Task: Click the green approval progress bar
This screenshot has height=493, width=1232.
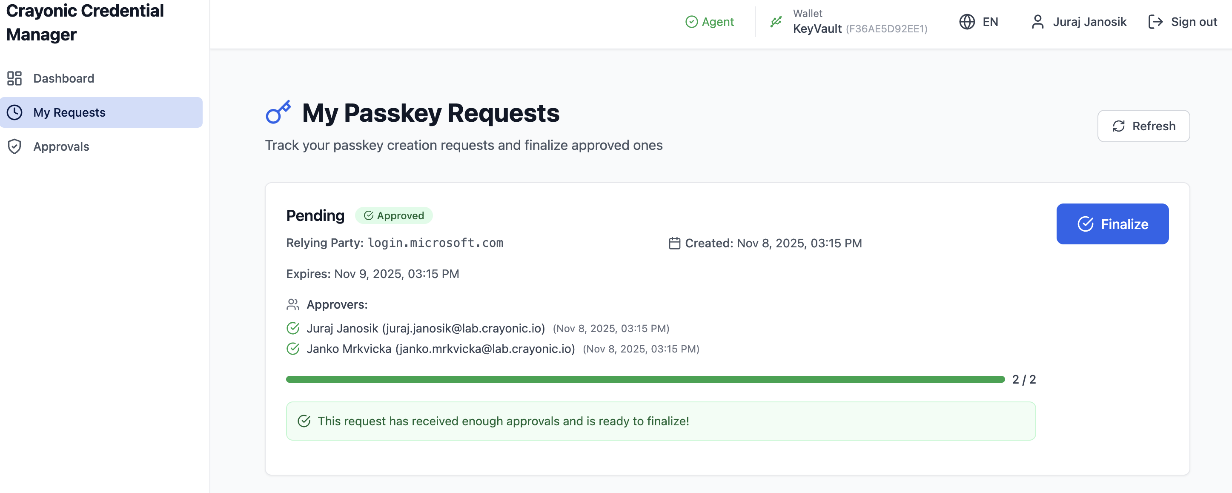Action: [645, 379]
